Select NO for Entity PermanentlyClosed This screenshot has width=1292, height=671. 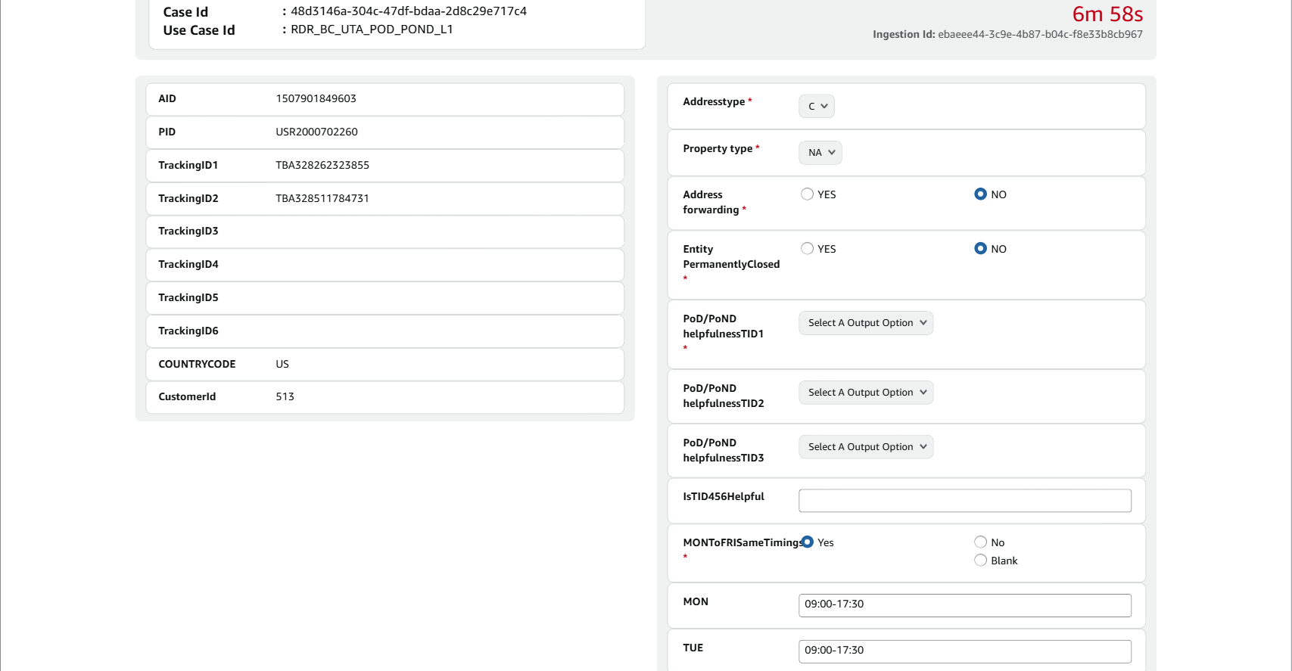[981, 249]
